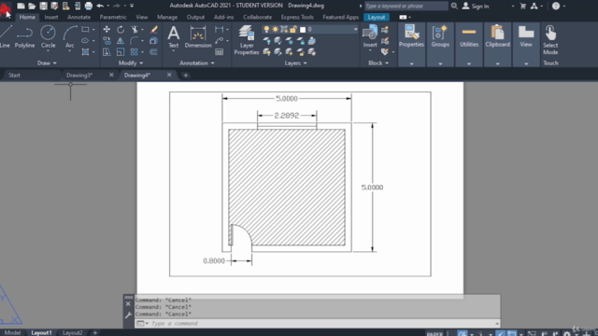Image resolution: width=598 pixels, height=336 pixels.
Task: Select the Dimension tool
Action: click(x=198, y=36)
